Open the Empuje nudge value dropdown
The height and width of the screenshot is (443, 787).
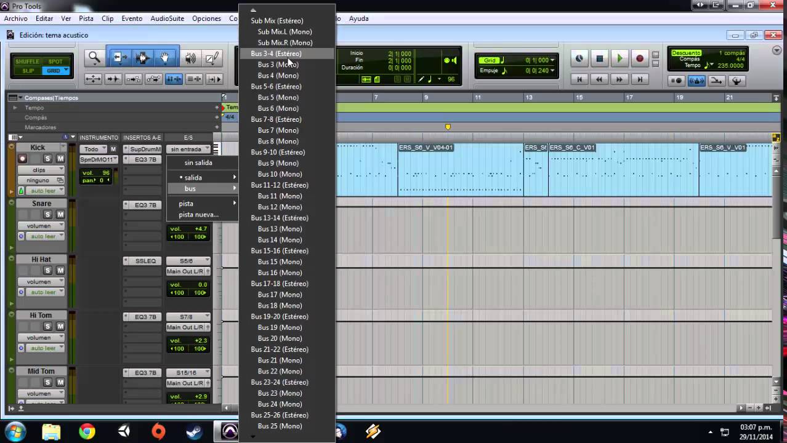click(x=552, y=70)
